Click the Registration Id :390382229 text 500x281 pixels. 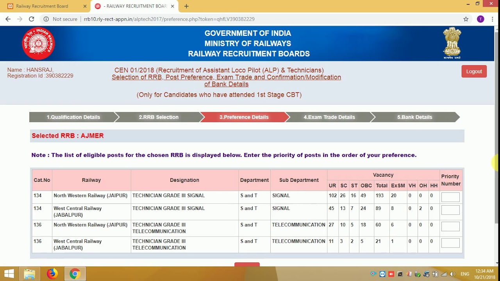tap(40, 76)
